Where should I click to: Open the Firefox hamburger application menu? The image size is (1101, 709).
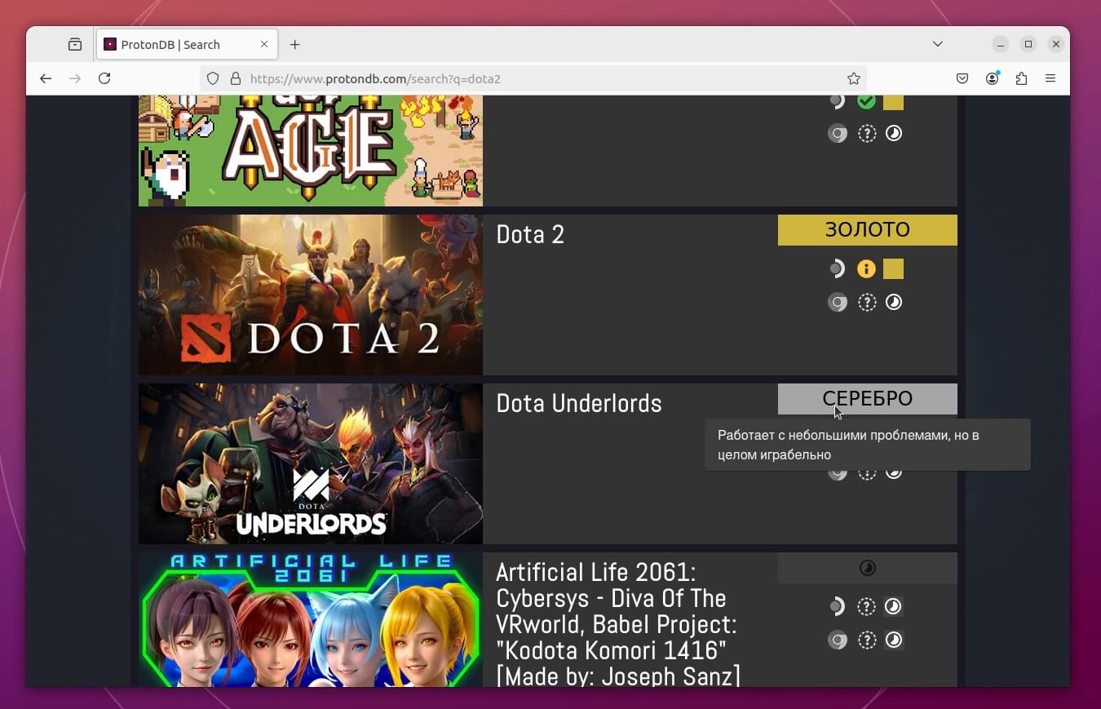click(x=1050, y=78)
